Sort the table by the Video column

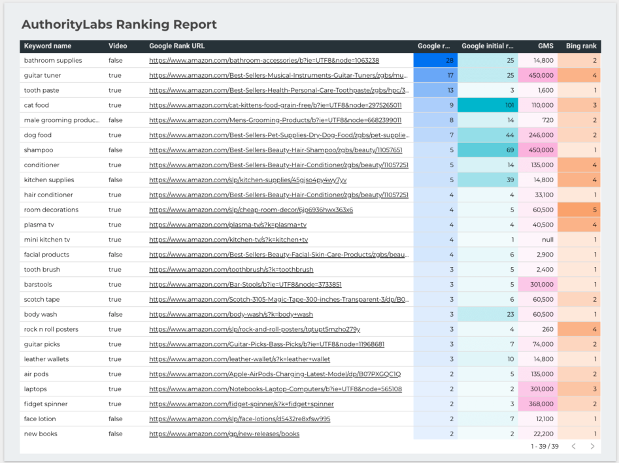point(116,46)
